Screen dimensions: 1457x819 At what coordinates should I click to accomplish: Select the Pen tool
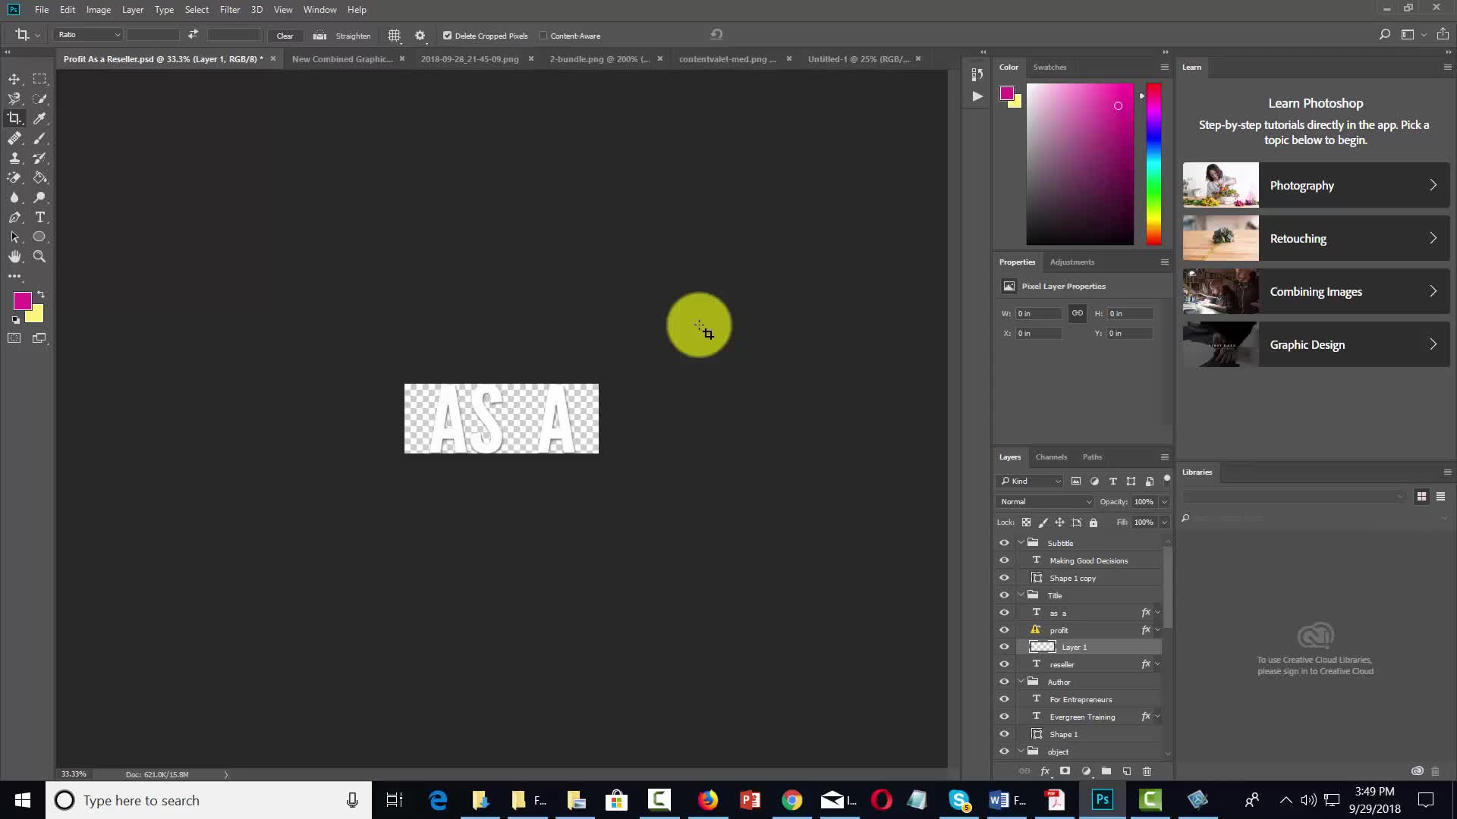[x=14, y=218]
